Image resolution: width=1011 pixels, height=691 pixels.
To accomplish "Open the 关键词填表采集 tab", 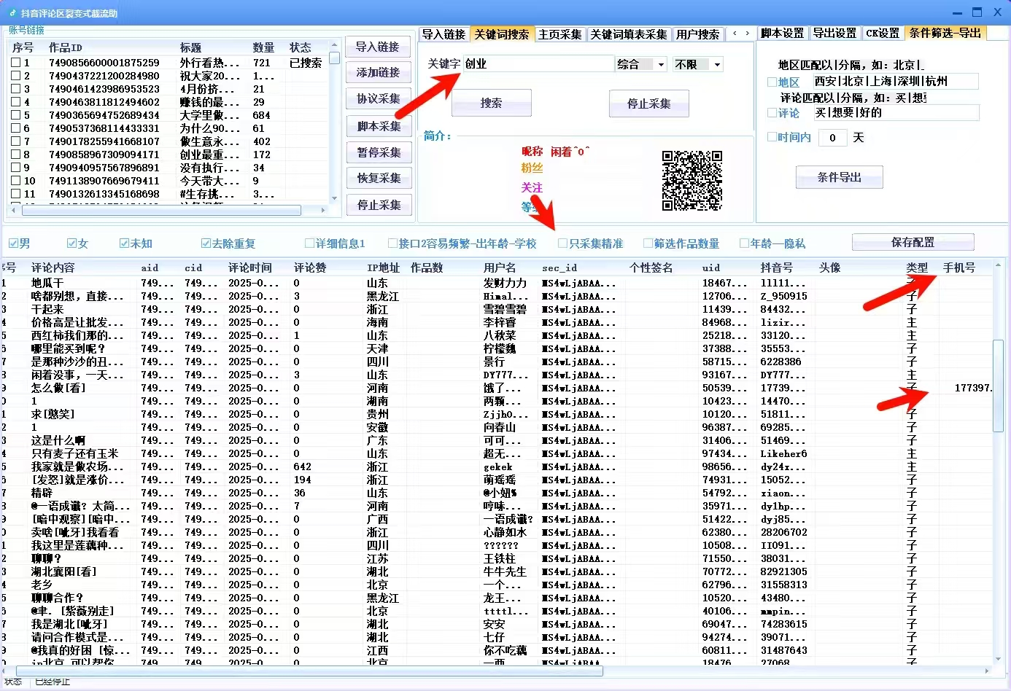I will click(x=629, y=34).
